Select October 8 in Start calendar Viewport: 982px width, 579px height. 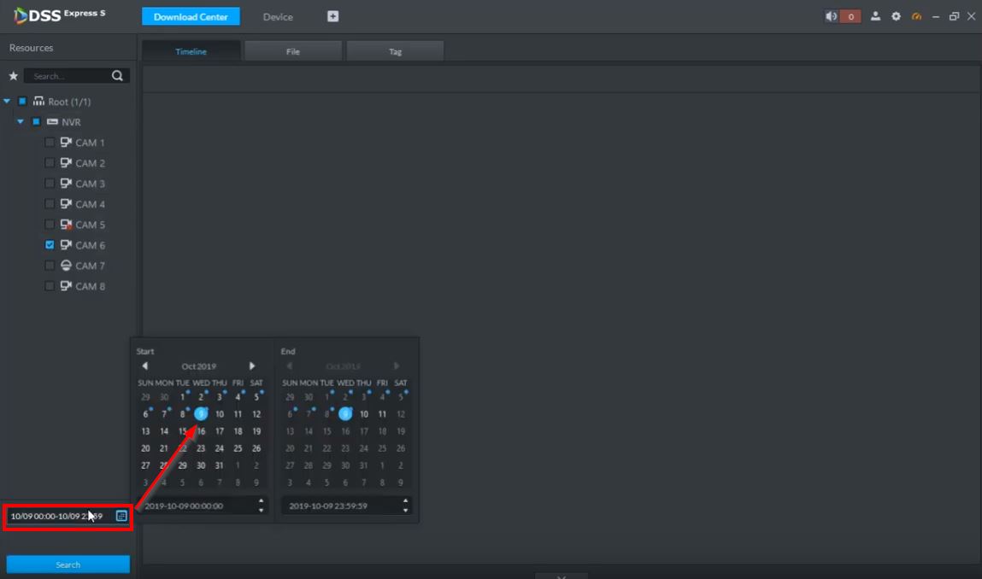(x=182, y=413)
